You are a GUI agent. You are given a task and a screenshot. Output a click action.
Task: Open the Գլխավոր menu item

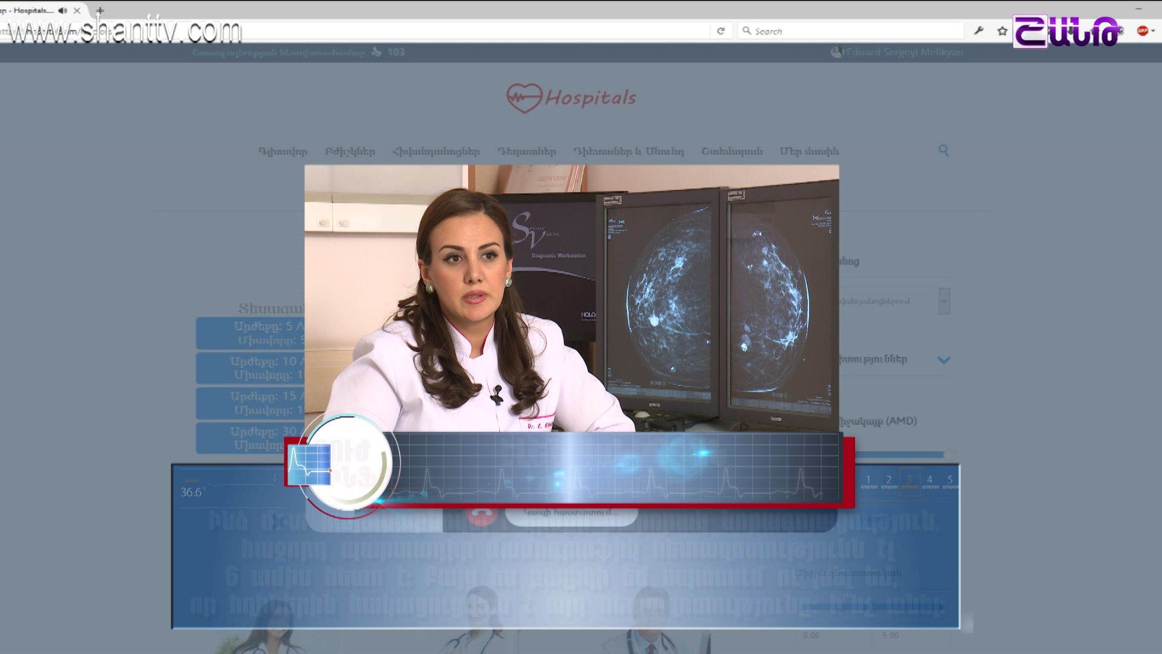(x=283, y=151)
